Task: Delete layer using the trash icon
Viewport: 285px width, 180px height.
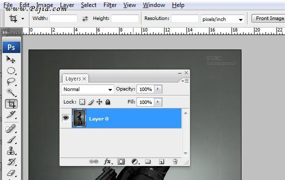Action: point(175,161)
